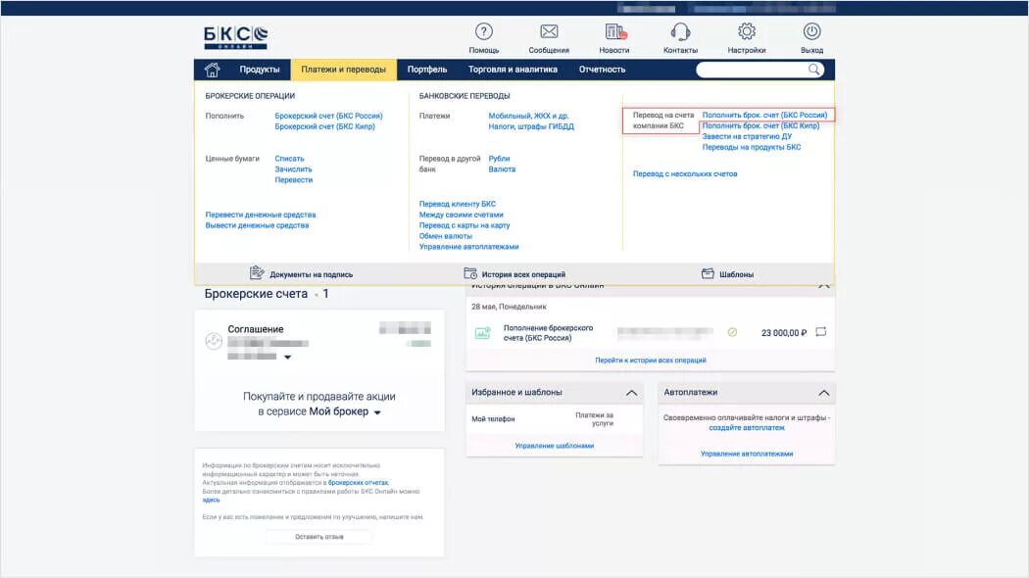Click Управление автоплатежами in bank transfers
The height and width of the screenshot is (578, 1029).
tap(468, 247)
